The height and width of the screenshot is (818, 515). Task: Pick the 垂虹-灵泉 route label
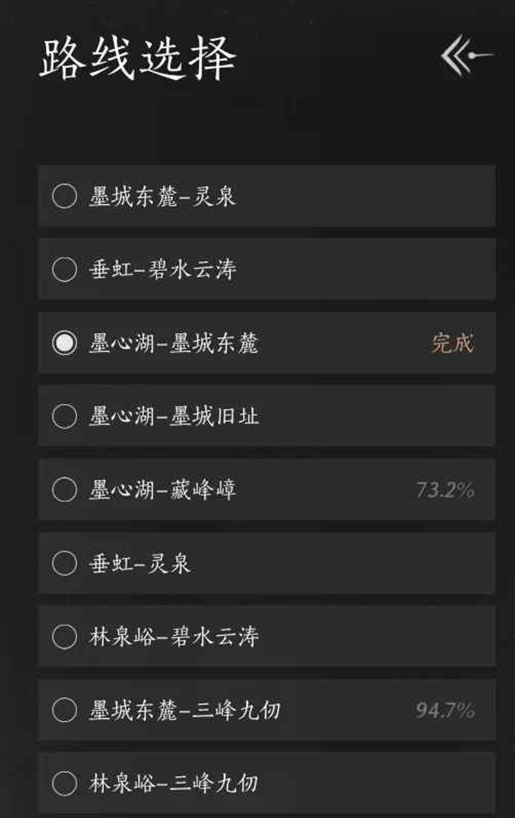140,564
